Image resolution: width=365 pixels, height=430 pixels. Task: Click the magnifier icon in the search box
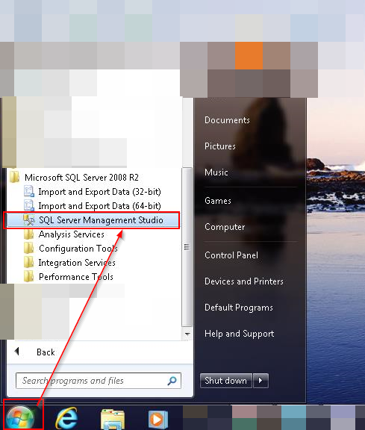(x=172, y=381)
